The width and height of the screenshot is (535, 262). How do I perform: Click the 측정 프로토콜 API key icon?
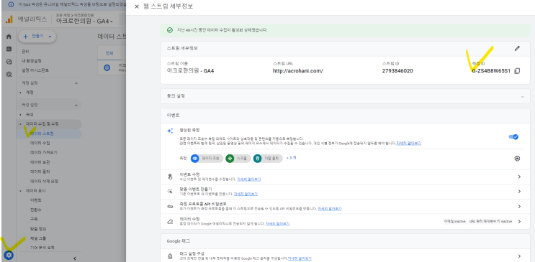tap(170, 206)
